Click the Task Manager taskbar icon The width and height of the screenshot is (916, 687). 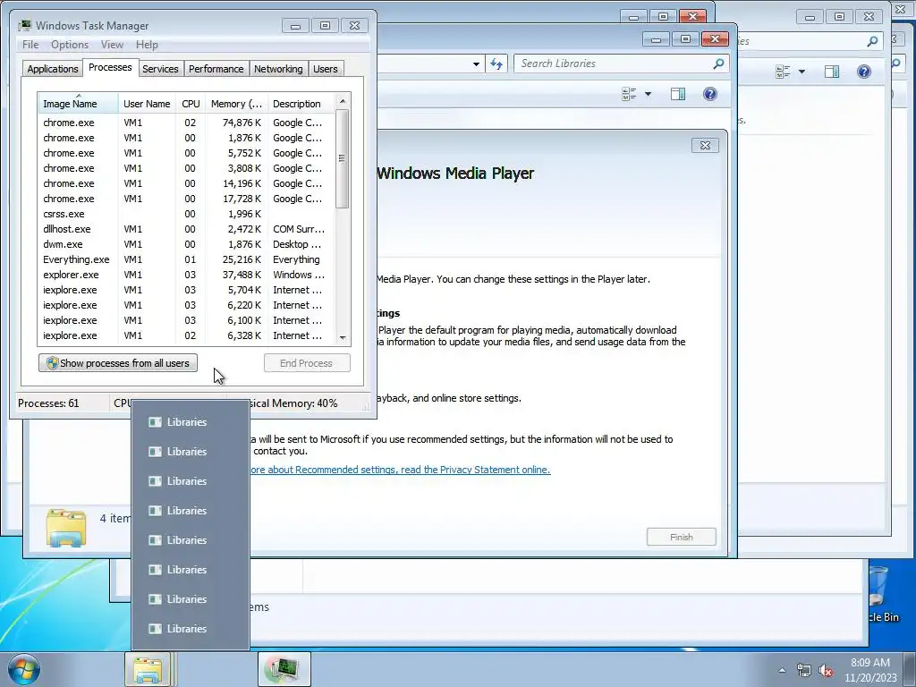(x=284, y=669)
